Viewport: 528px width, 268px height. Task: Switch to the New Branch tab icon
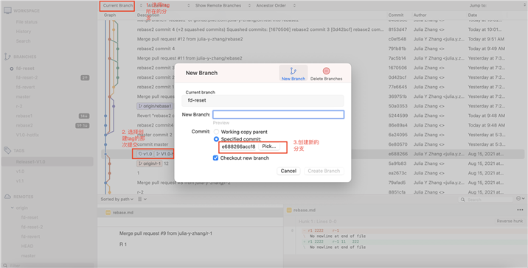(x=293, y=71)
